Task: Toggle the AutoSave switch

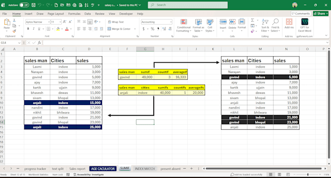Action: coord(24,5)
